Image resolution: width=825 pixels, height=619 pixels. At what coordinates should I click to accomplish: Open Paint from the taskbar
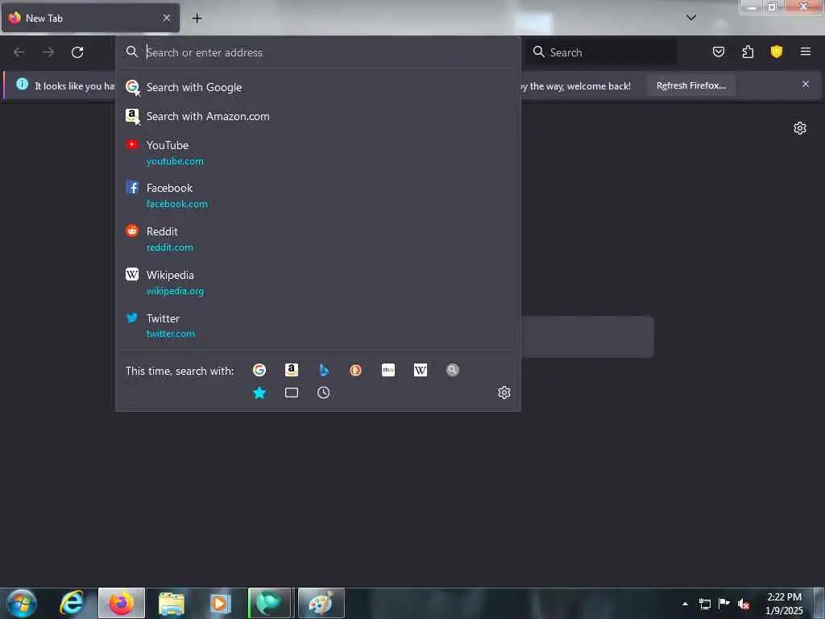coord(321,603)
